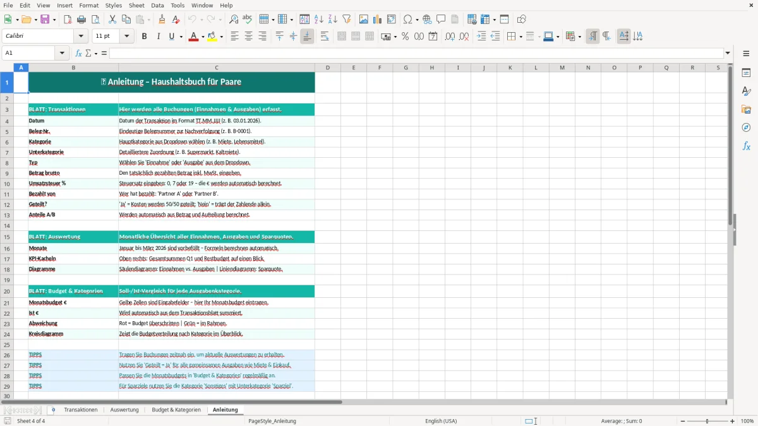Open the sidebar Styles panel

[746, 91]
